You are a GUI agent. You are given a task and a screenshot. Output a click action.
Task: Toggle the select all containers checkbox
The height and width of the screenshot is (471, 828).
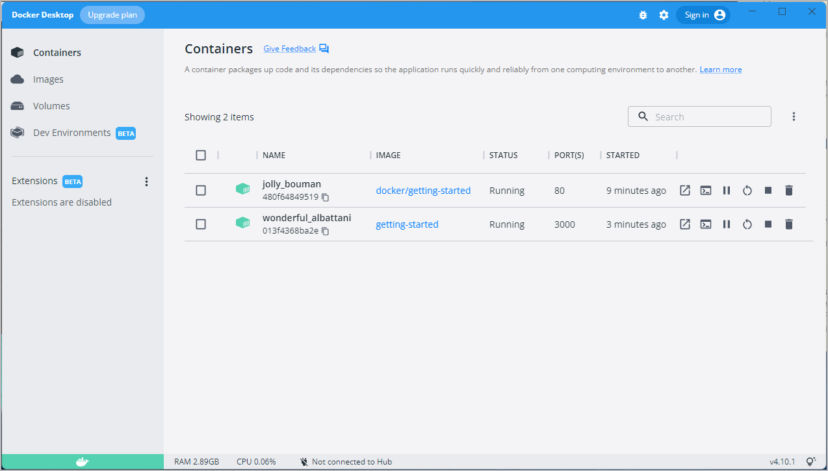click(x=201, y=155)
